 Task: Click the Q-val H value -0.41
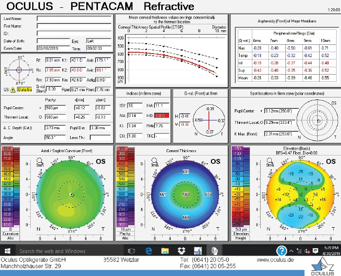click(x=185, y=116)
